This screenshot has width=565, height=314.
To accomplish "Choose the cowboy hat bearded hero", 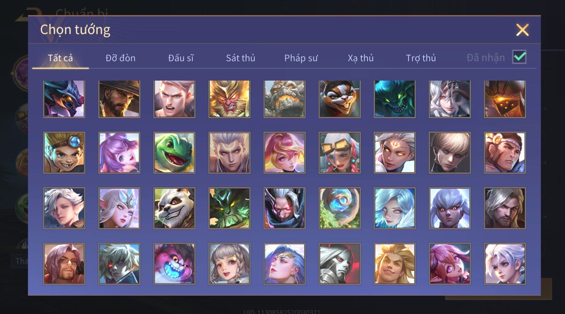I will [x=119, y=99].
